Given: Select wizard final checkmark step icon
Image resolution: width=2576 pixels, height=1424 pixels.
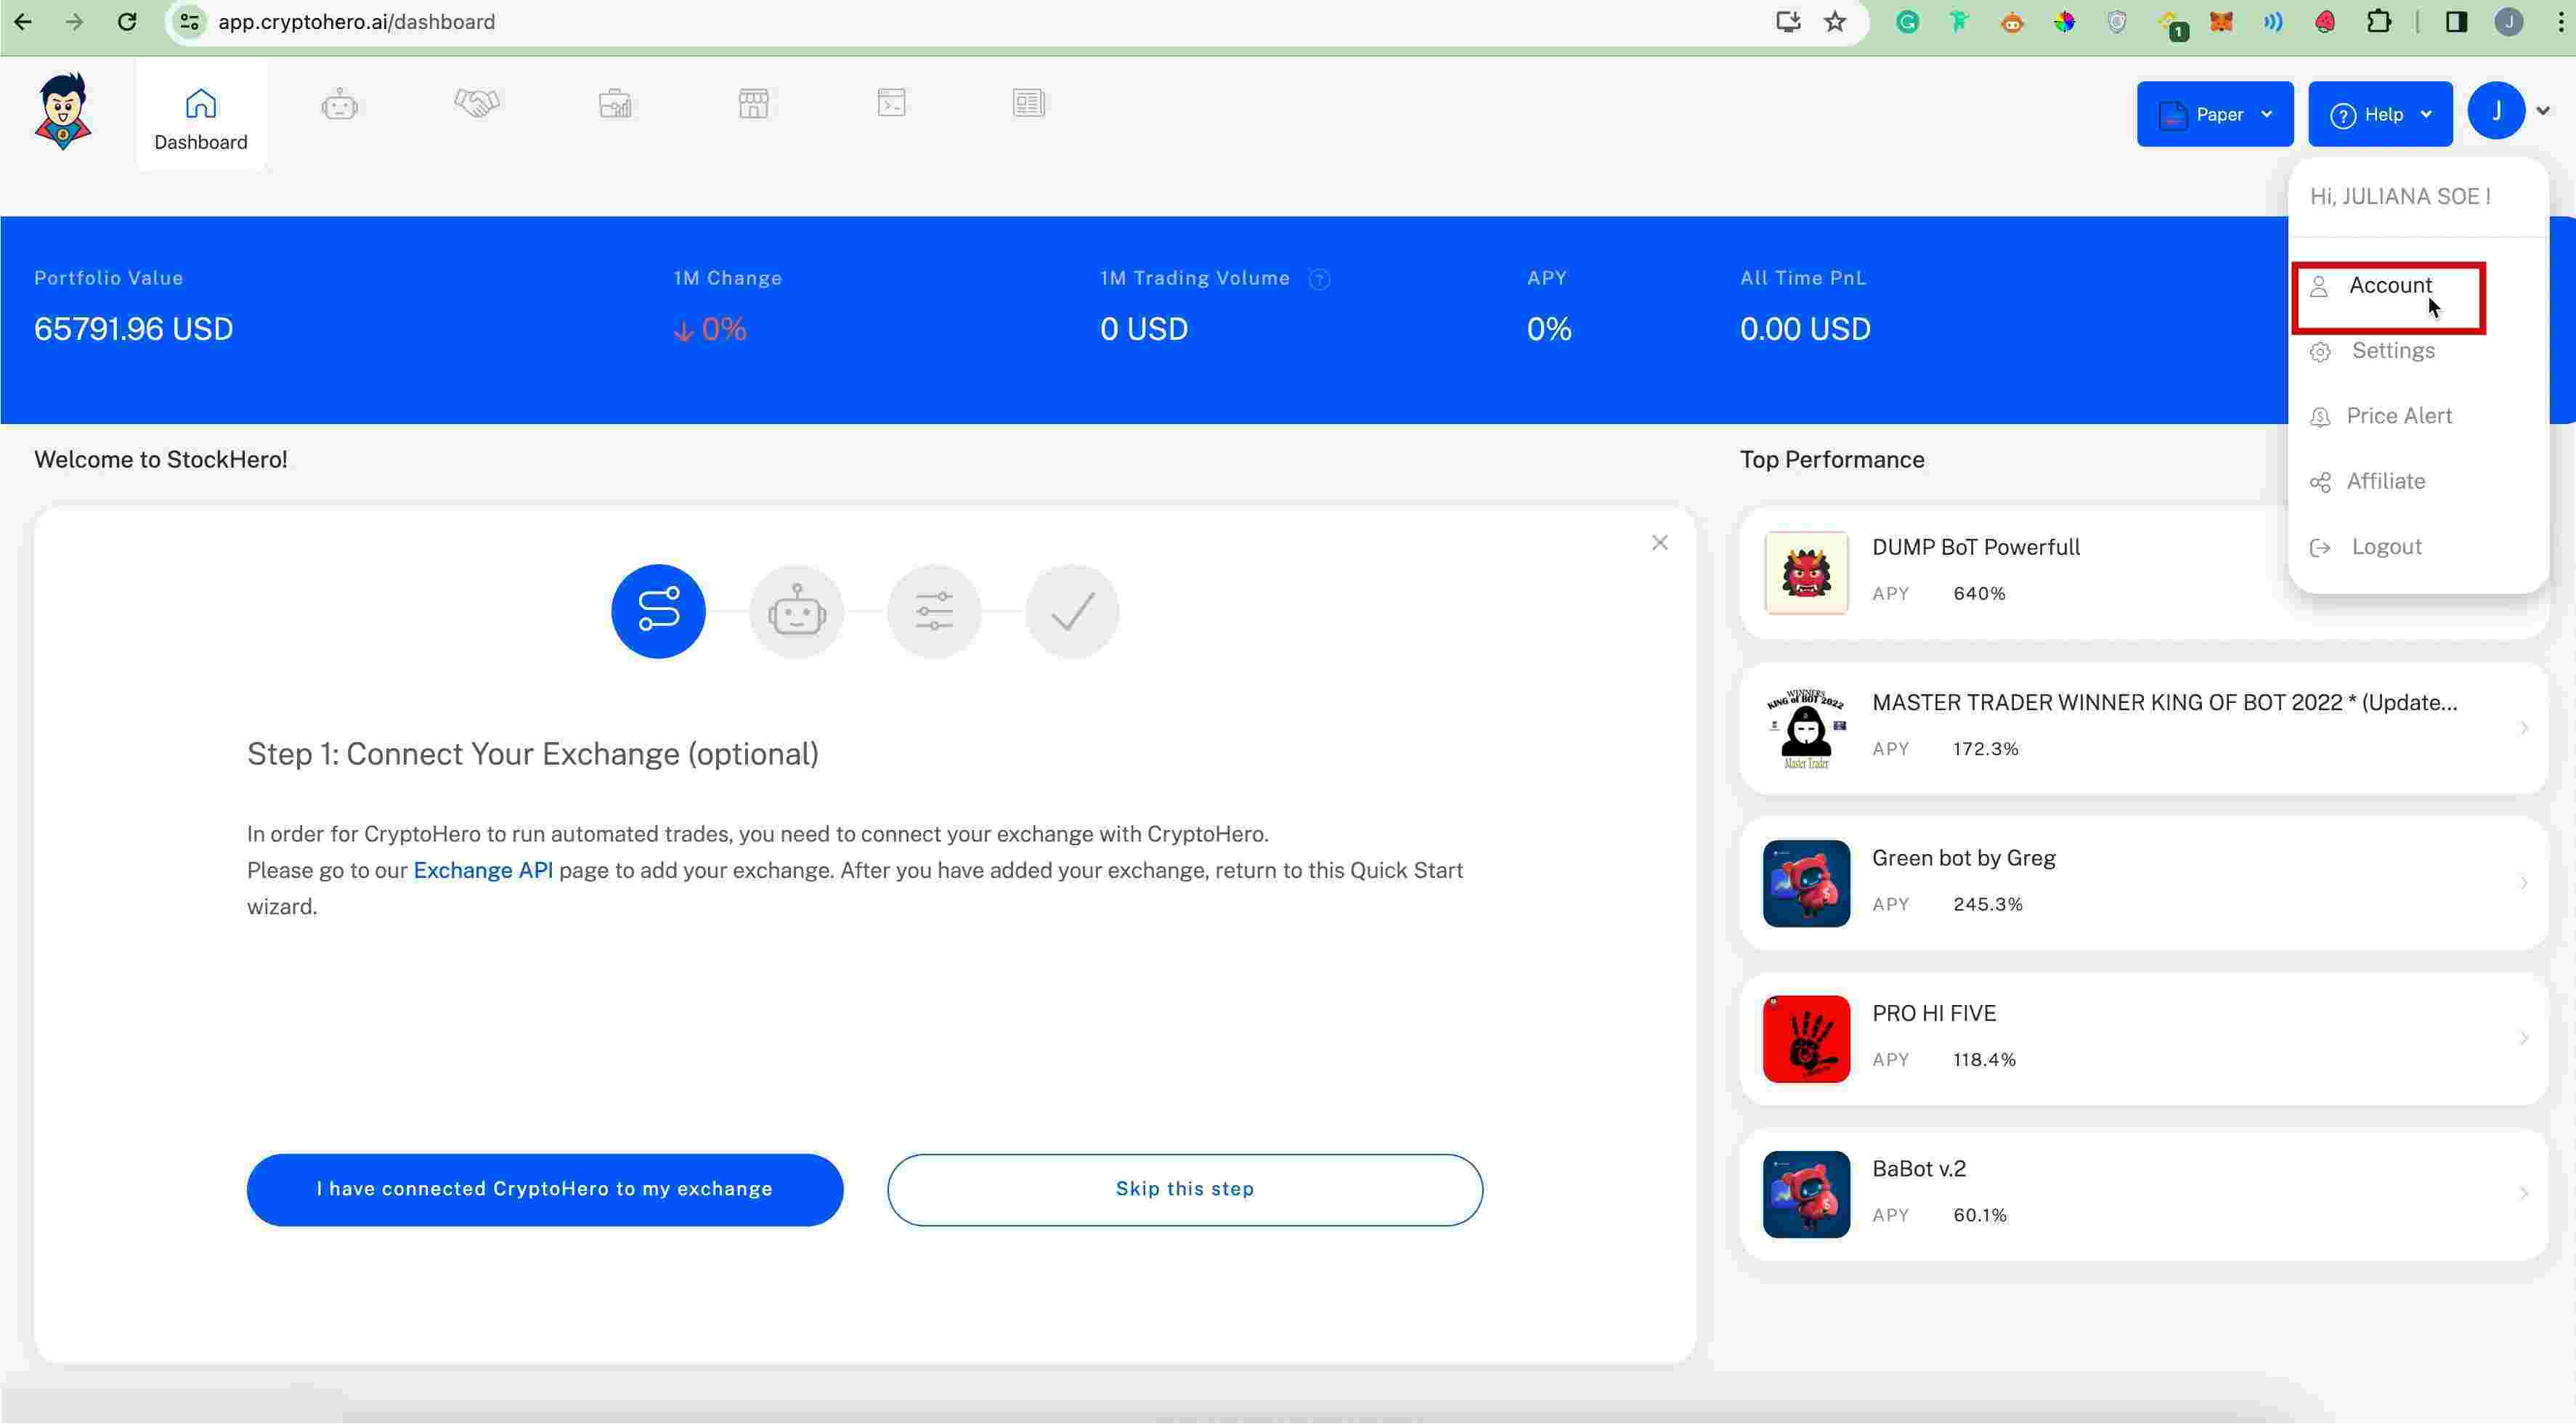Looking at the screenshot, I should pos(1072,611).
